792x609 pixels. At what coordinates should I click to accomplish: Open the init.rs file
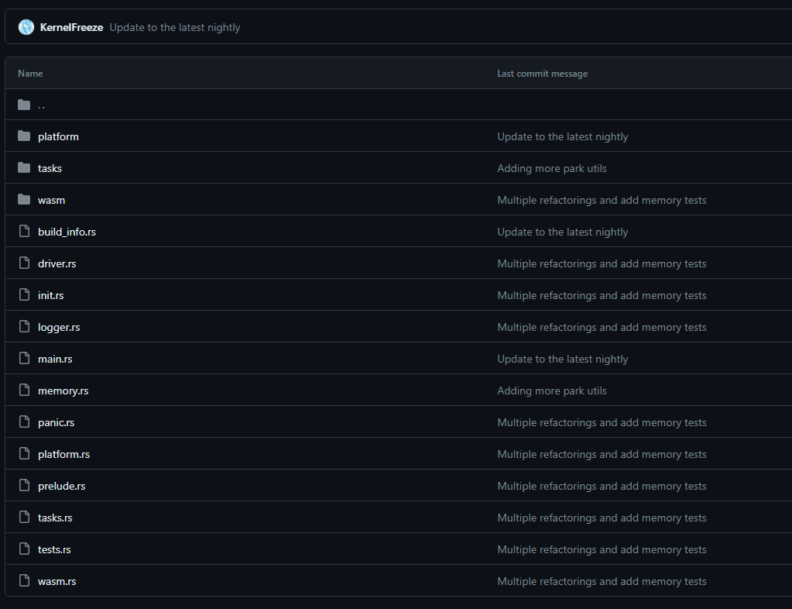pyautogui.click(x=50, y=295)
